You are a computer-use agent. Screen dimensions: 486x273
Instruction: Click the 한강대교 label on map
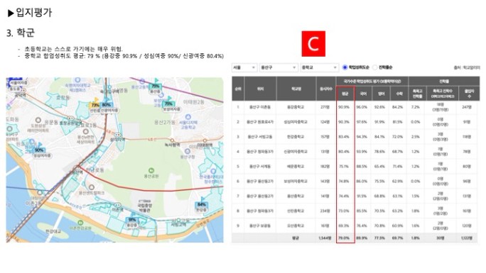53,232
